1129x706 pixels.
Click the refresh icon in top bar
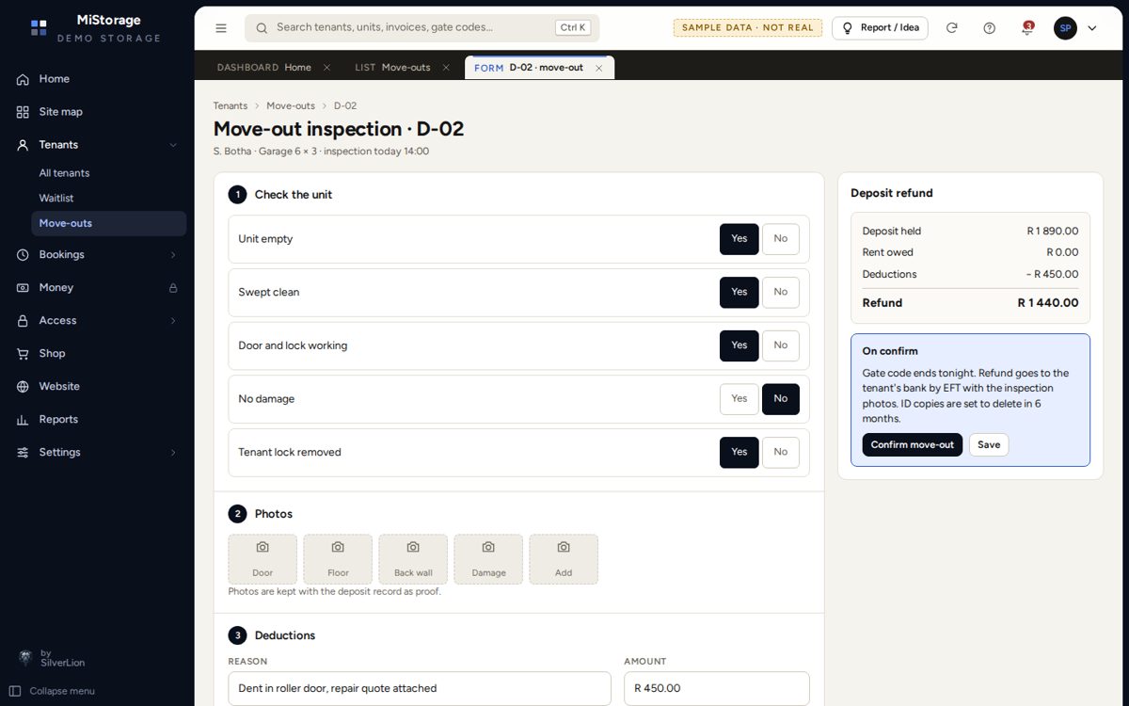pyautogui.click(x=951, y=28)
